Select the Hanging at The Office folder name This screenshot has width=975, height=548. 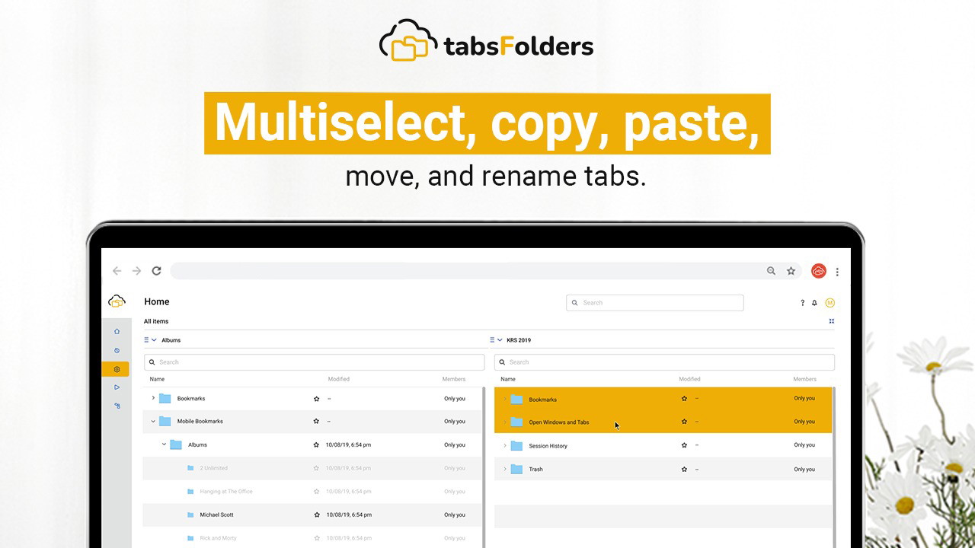[226, 492]
